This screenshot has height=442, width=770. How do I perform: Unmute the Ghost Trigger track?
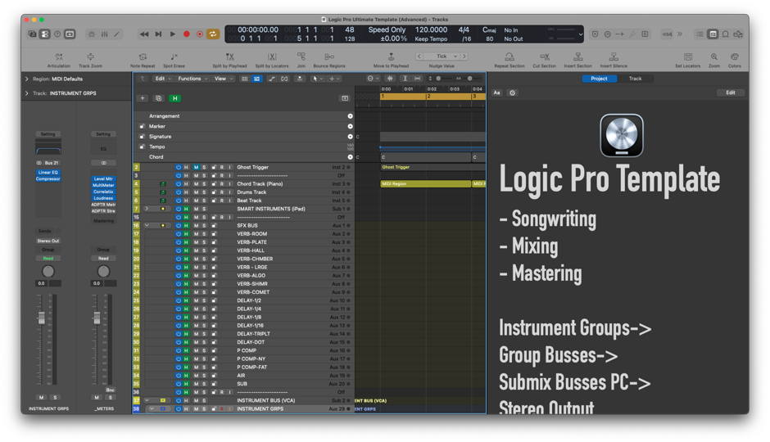196,167
